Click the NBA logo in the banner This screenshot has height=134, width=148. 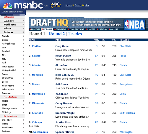click(134, 24)
